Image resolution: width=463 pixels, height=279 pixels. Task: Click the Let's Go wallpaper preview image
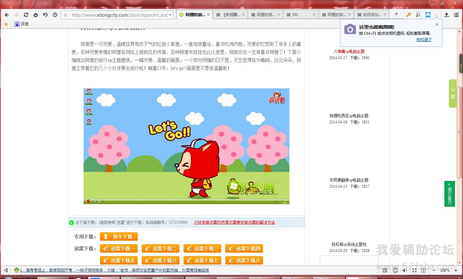186,146
